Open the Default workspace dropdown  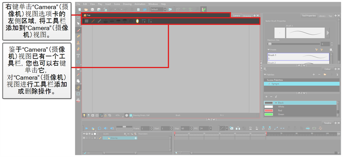159,9
